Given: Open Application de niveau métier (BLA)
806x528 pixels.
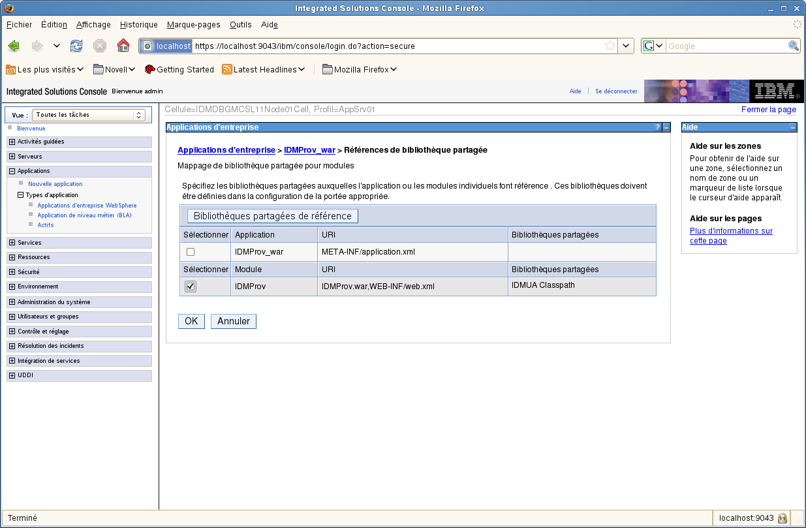Looking at the screenshot, I should click(85, 215).
